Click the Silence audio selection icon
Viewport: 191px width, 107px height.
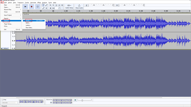tap(53, 8)
